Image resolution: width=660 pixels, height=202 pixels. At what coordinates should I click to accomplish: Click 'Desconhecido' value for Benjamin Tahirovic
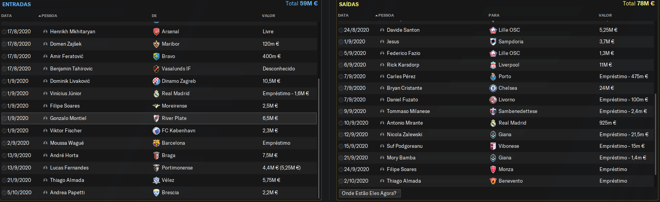click(x=279, y=69)
